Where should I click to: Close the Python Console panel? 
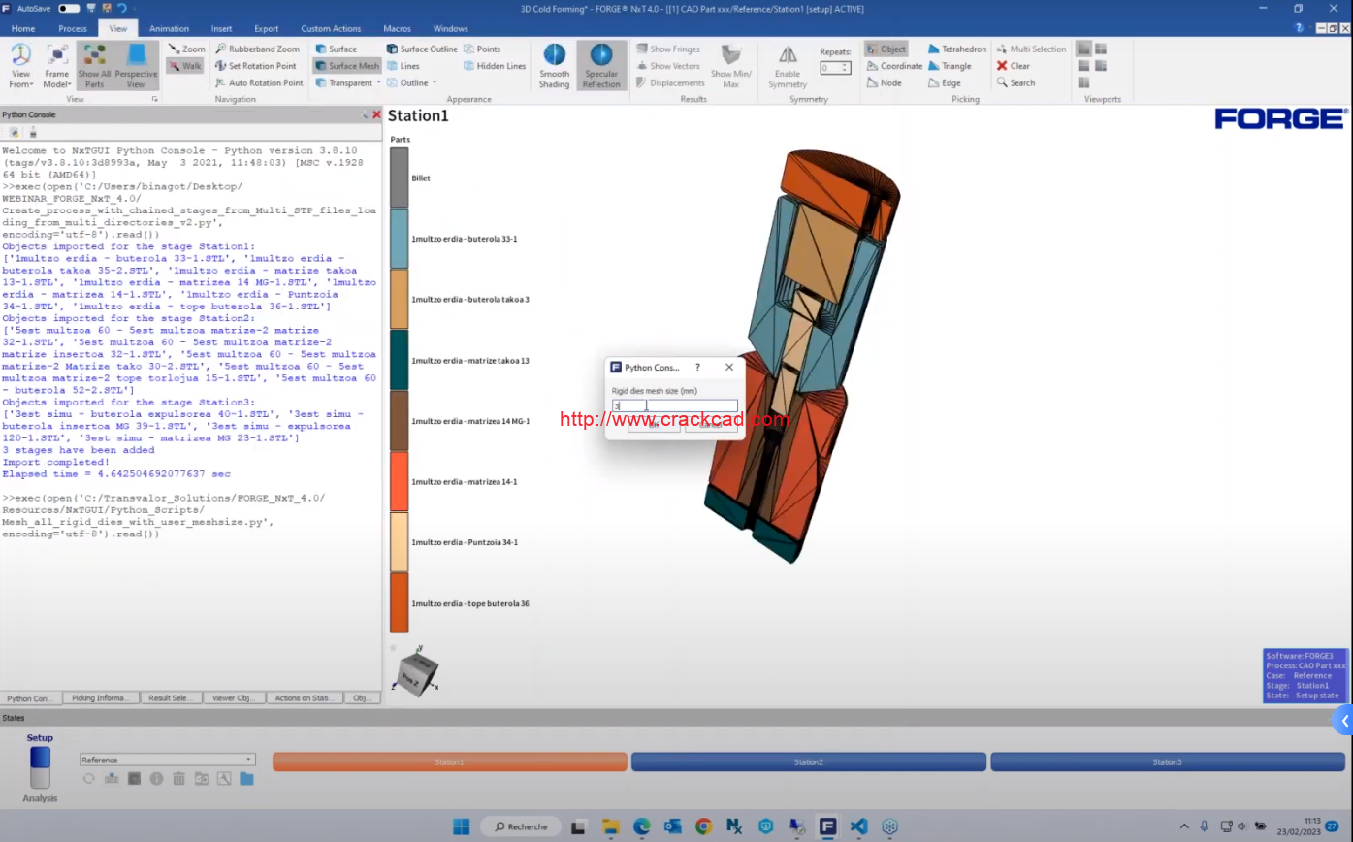point(376,114)
